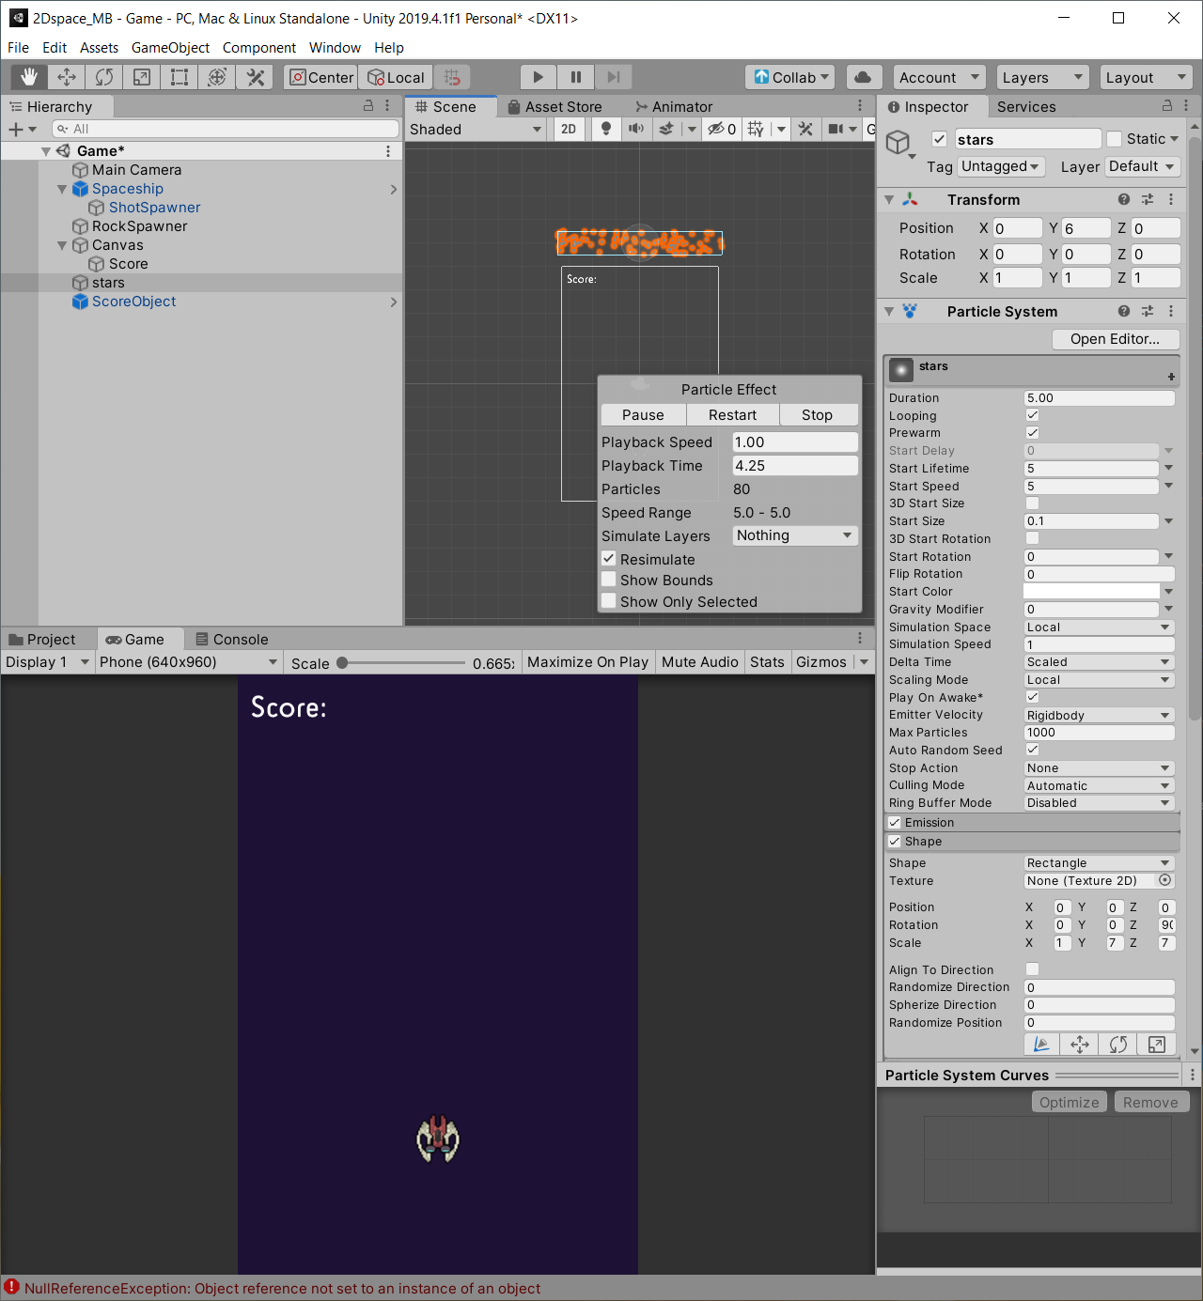Toggle the Auto Random Seed checkbox

[x=1032, y=750]
